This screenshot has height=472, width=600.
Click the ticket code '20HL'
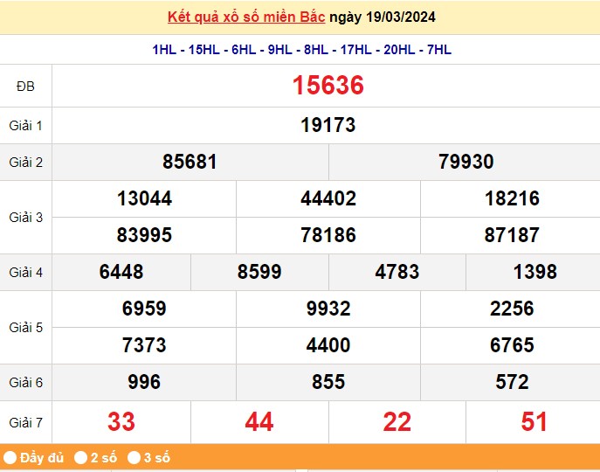tap(399, 50)
